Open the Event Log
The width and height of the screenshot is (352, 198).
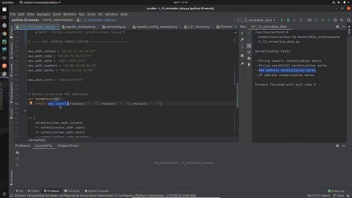336,191
